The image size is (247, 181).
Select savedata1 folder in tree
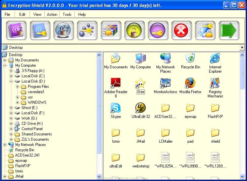click(x=36, y=92)
